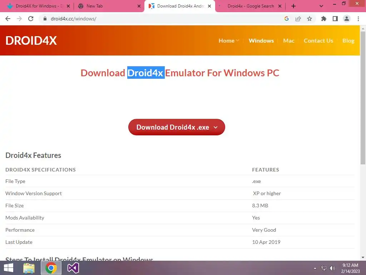Expand the Home menu chevron
The image size is (366, 275).
pos(238,40)
